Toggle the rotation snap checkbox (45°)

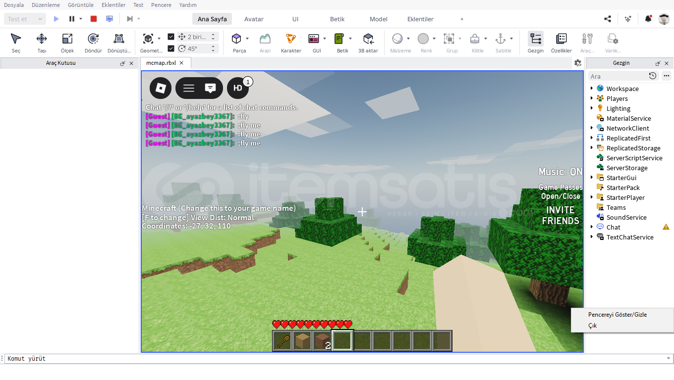coord(171,48)
